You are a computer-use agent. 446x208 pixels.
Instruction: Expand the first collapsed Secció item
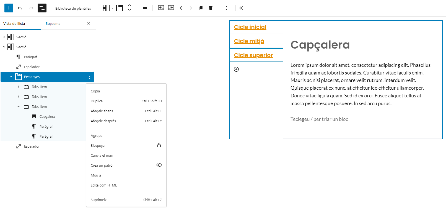4,37
